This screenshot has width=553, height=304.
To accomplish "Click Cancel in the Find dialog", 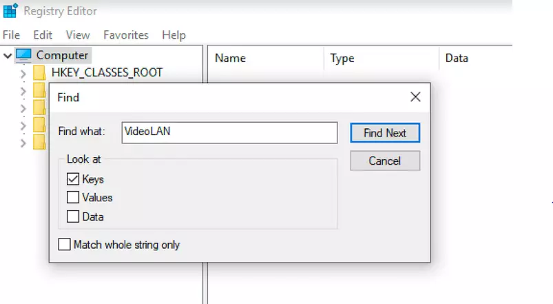I will (x=384, y=161).
